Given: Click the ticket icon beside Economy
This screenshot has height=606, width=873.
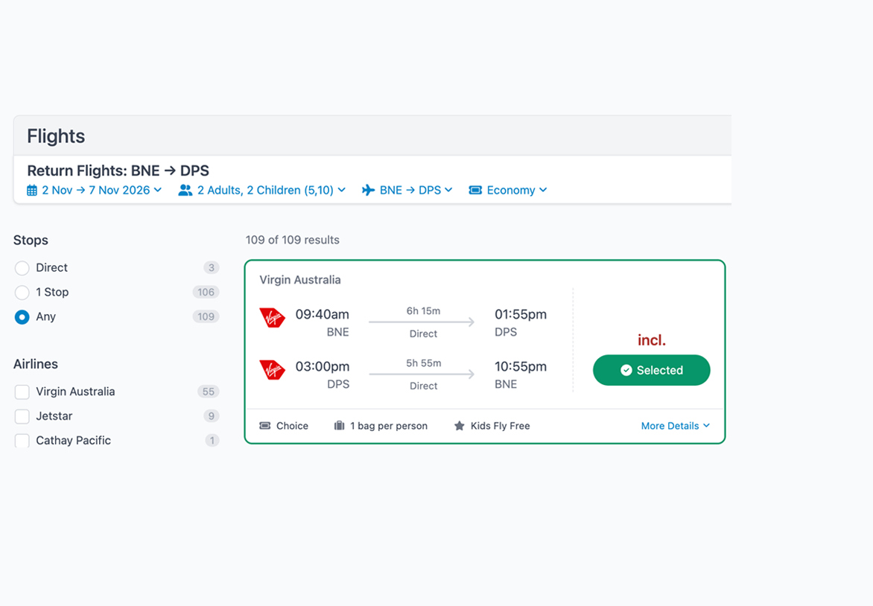Looking at the screenshot, I should pos(475,191).
